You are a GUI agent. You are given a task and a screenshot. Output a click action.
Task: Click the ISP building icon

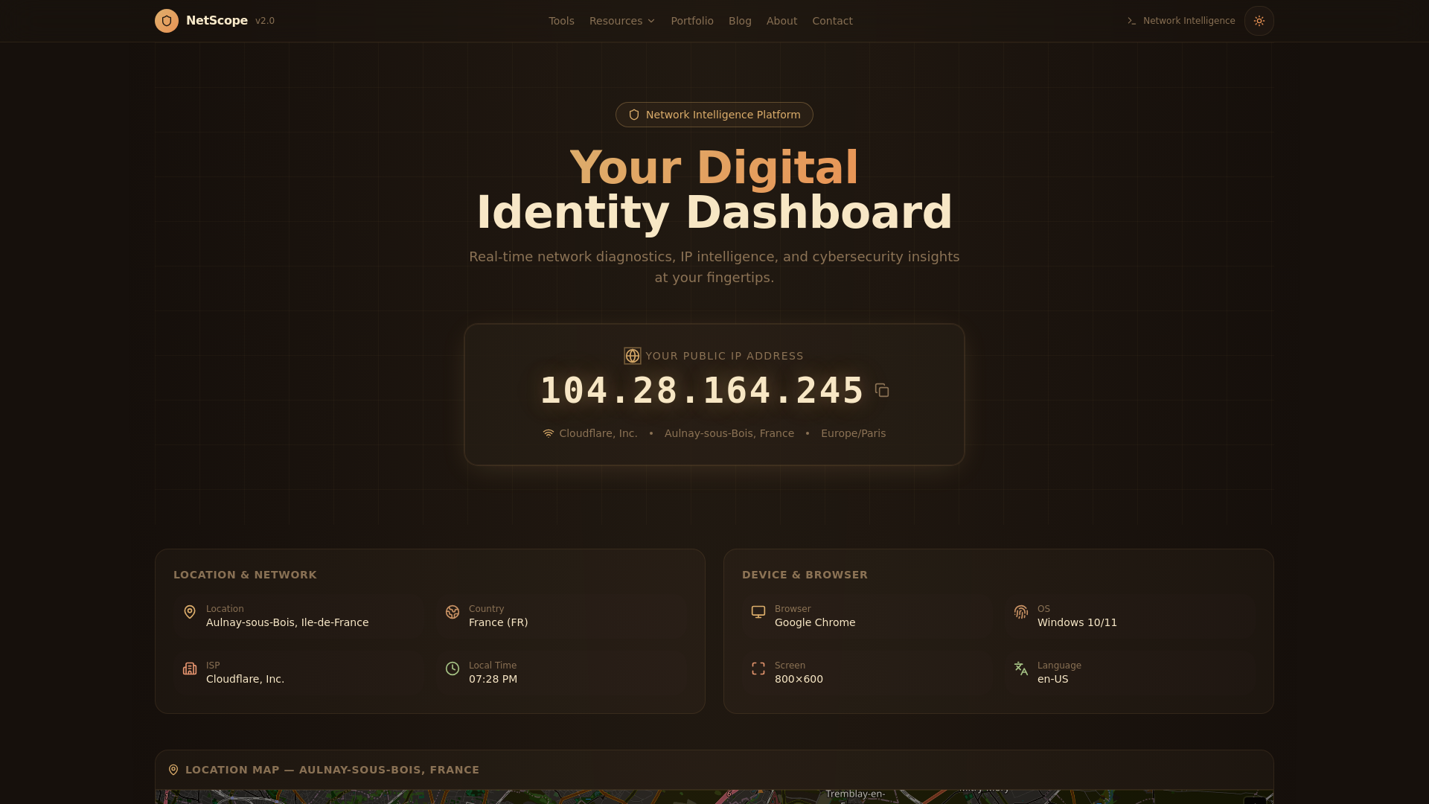[190, 669]
